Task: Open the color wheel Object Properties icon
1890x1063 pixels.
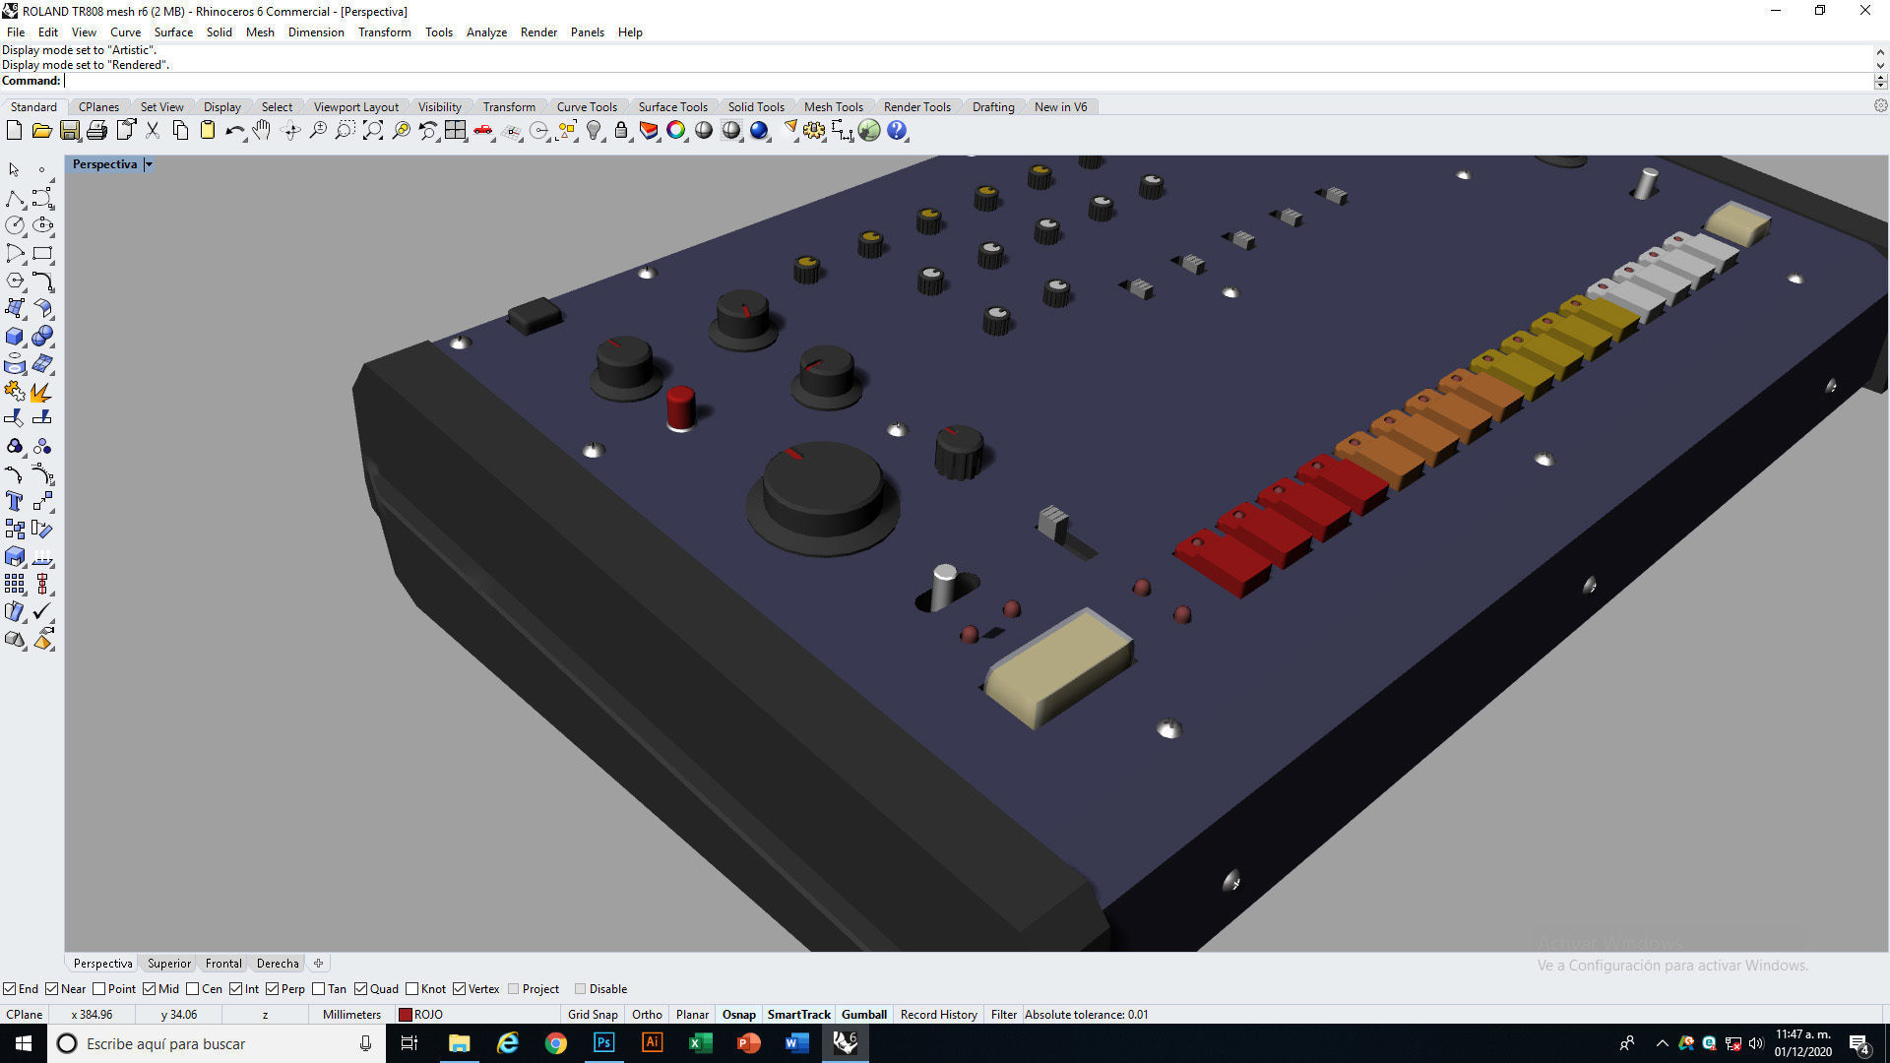Action: (x=676, y=130)
